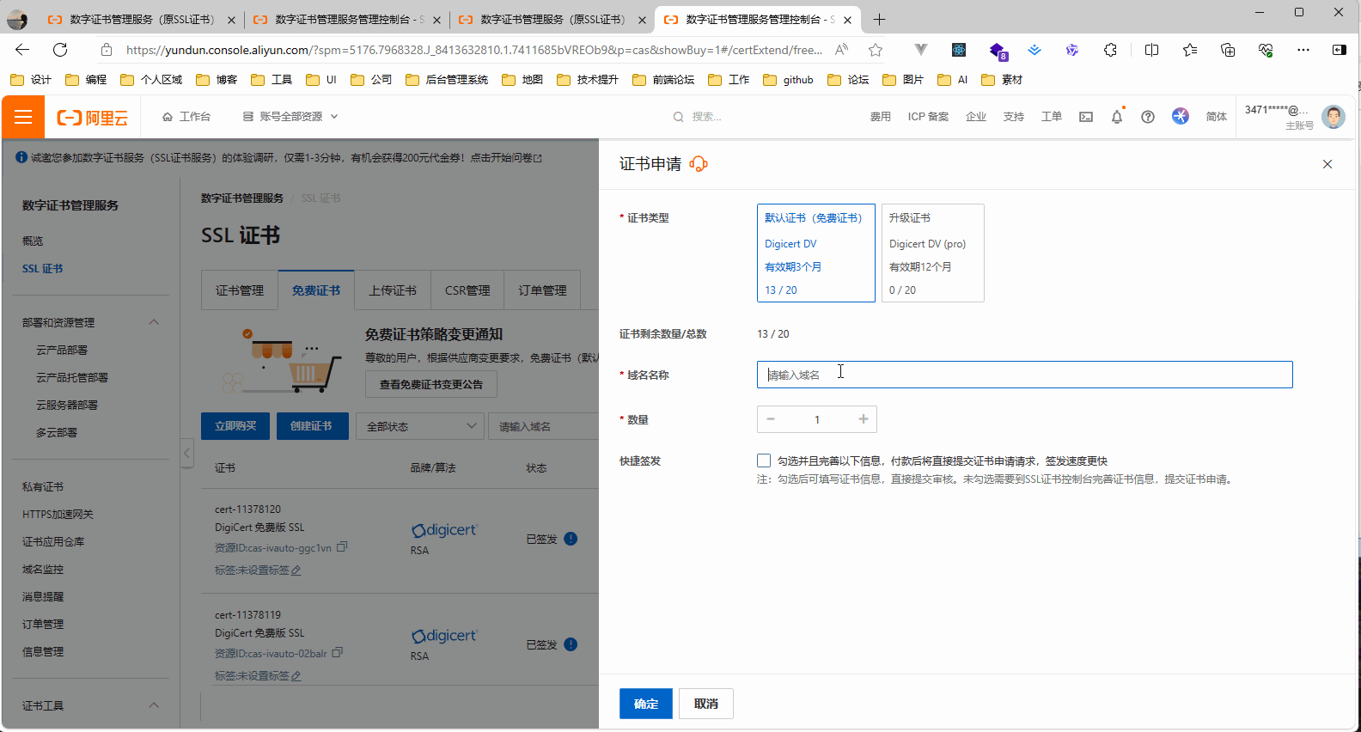Check the 快捷签发 checkbox

pyautogui.click(x=764, y=461)
